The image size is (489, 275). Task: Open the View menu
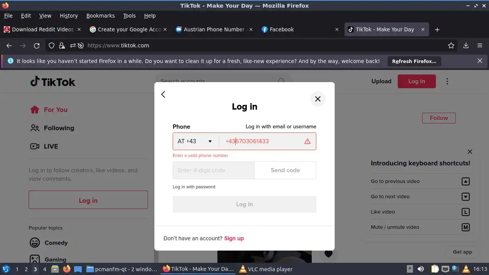coord(45,16)
